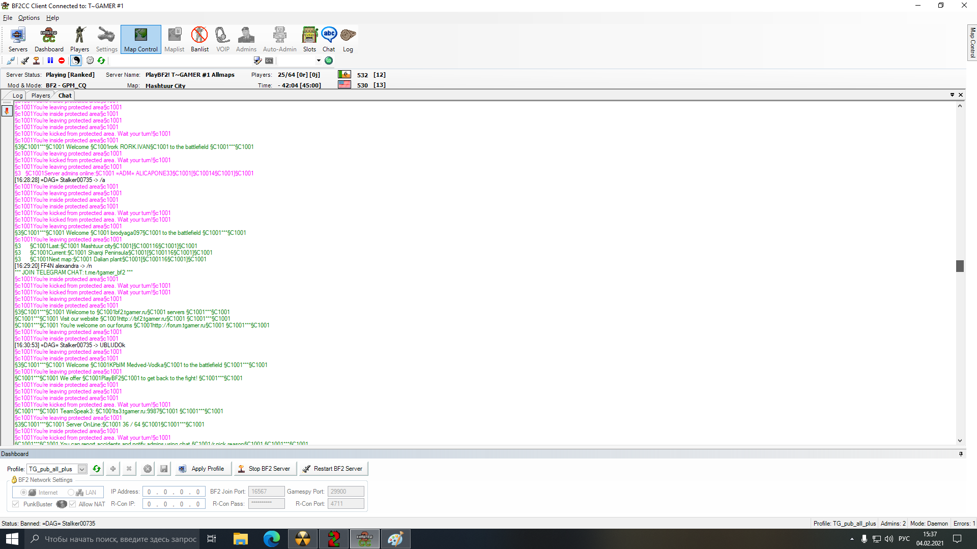This screenshot has height=549, width=977.
Task: Expand the panel options arrow right of the Chat tab
Action: [x=952, y=95]
